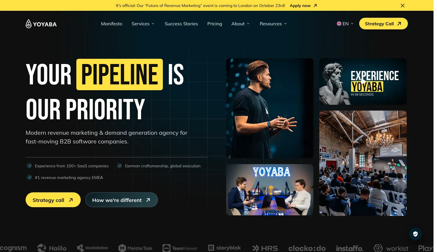
Task: Open the Resources dropdown
Action: [x=273, y=24]
